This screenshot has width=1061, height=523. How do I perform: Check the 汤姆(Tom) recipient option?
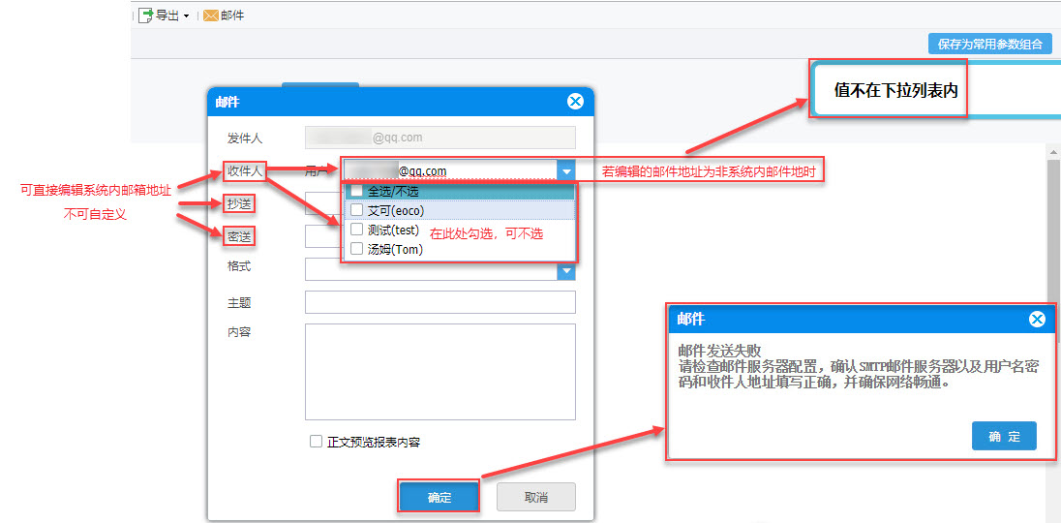356,249
